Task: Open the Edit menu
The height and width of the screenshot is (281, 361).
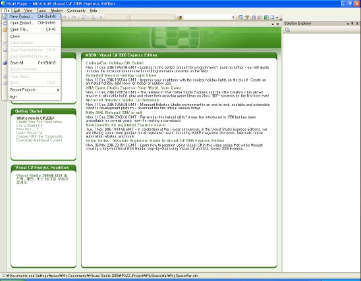Action: coord(16,11)
